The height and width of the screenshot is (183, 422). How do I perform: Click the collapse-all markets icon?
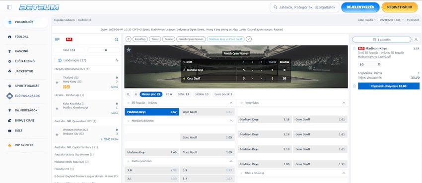[136, 94]
